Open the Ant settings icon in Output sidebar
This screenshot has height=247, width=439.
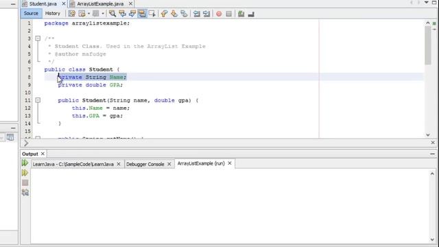(25, 192)
